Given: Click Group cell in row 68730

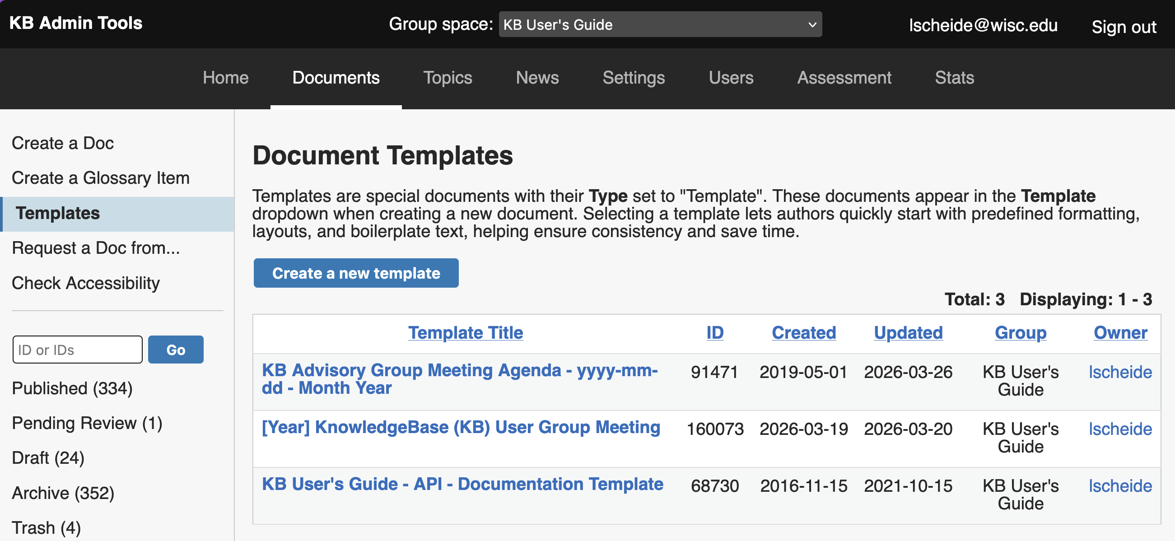Looking at the screenshot, I should [x=1021, y=494].
